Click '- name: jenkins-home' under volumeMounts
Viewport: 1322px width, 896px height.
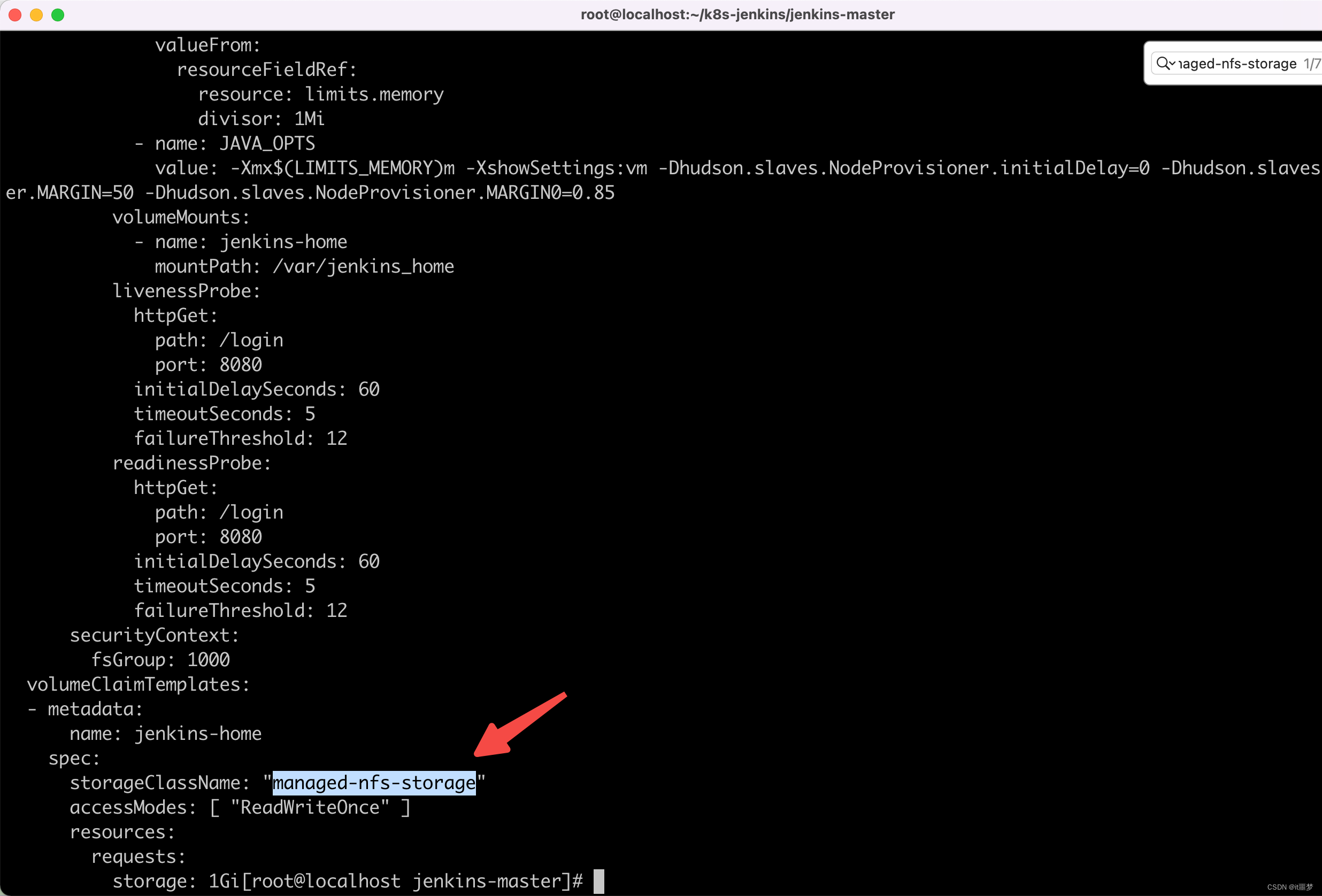[241, 242]
